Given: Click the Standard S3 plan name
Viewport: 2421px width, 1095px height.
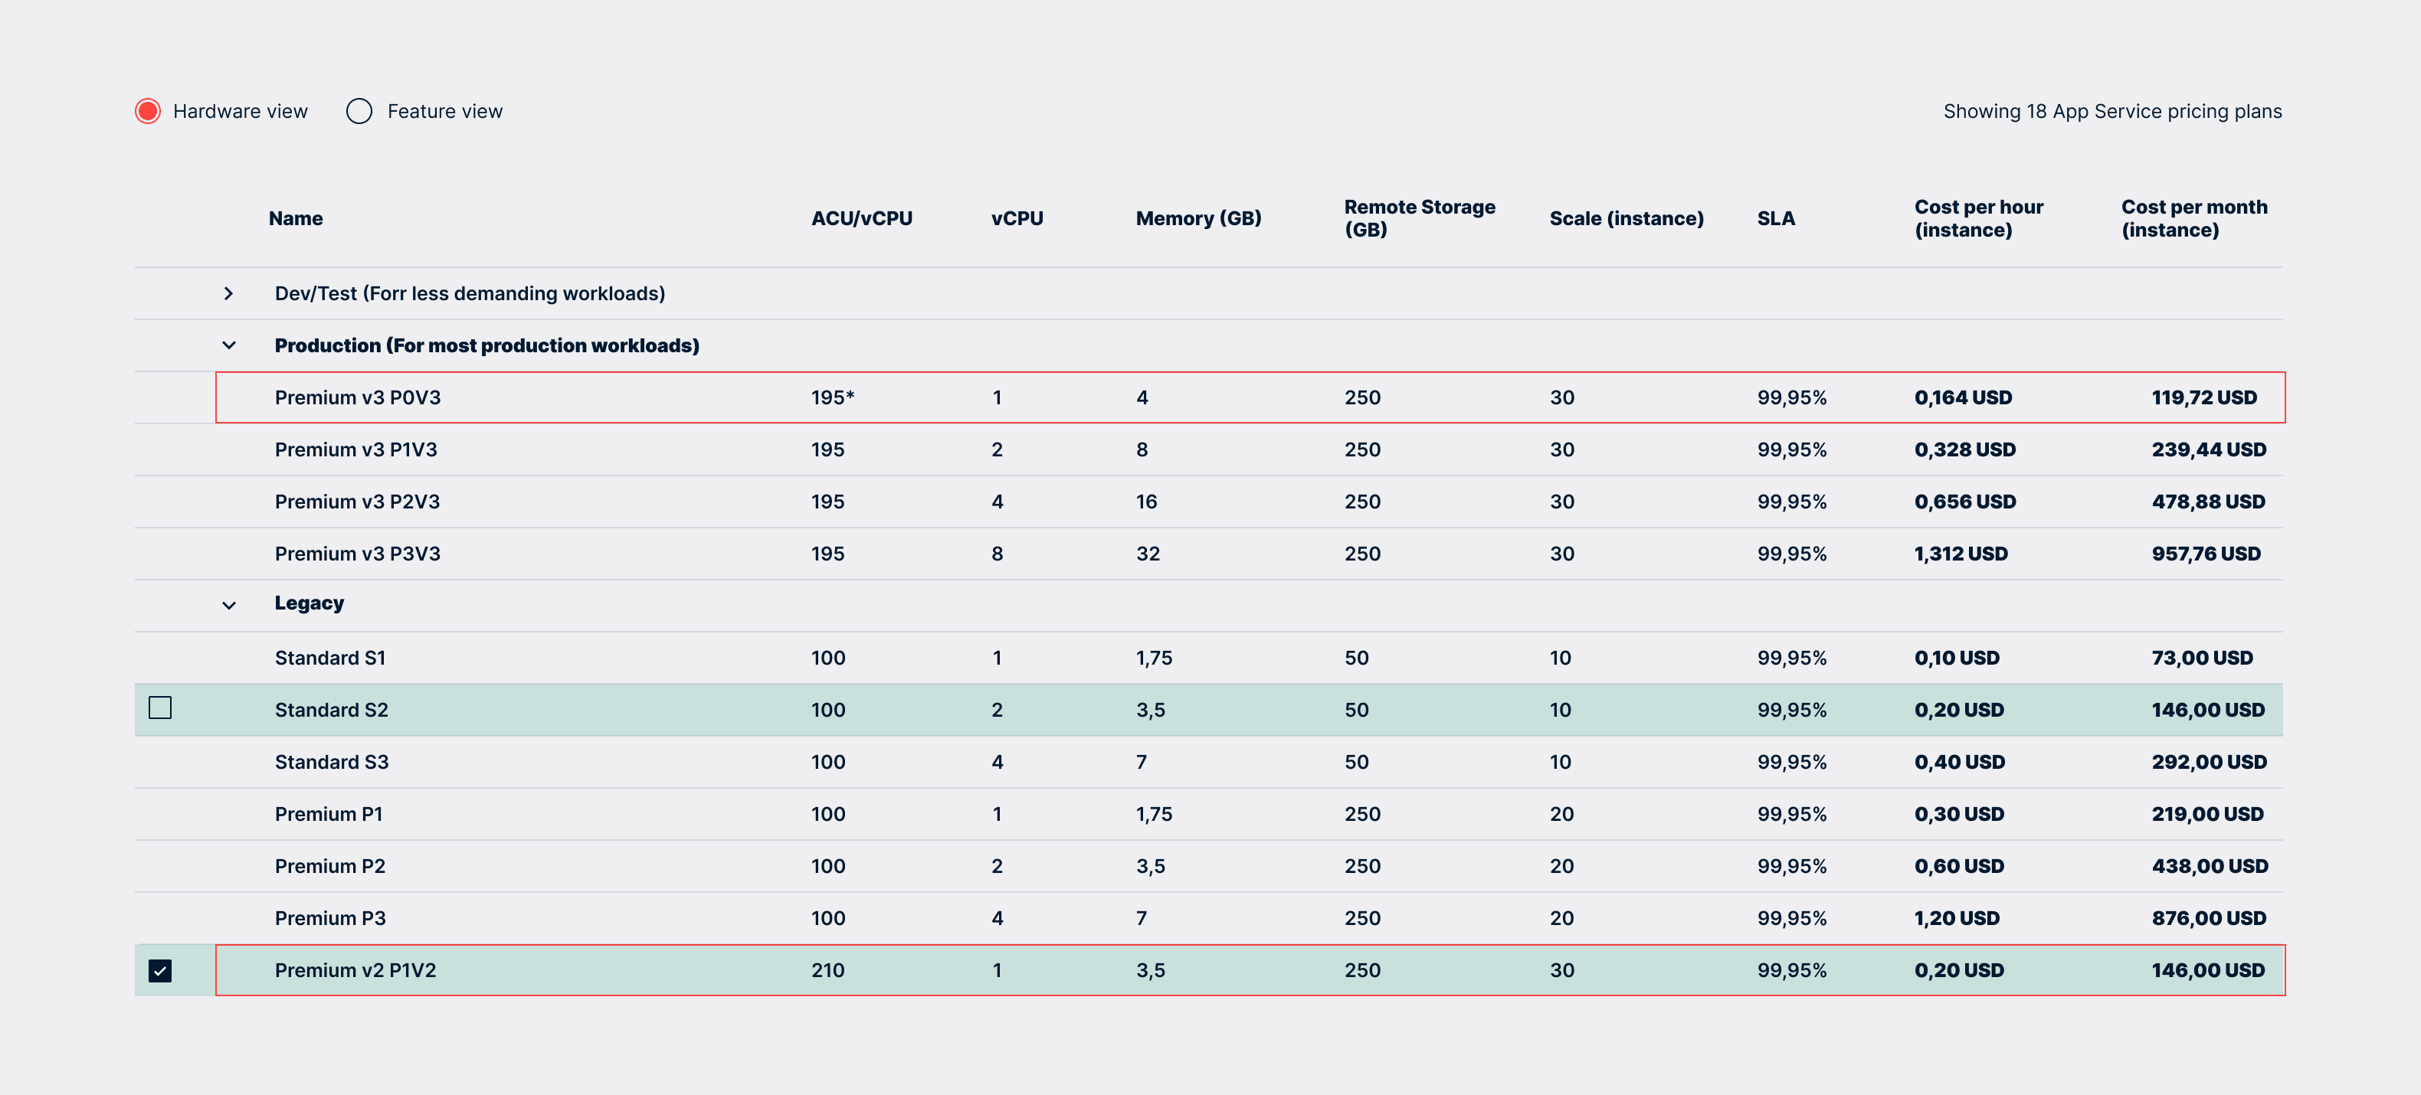Looking at the screenshot, I should (331, 763).
